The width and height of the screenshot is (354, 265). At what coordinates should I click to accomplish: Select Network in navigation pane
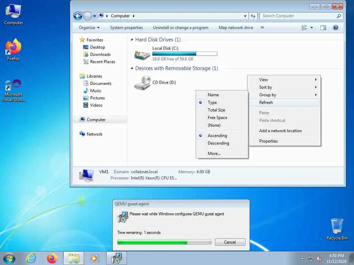pos(94,134)
